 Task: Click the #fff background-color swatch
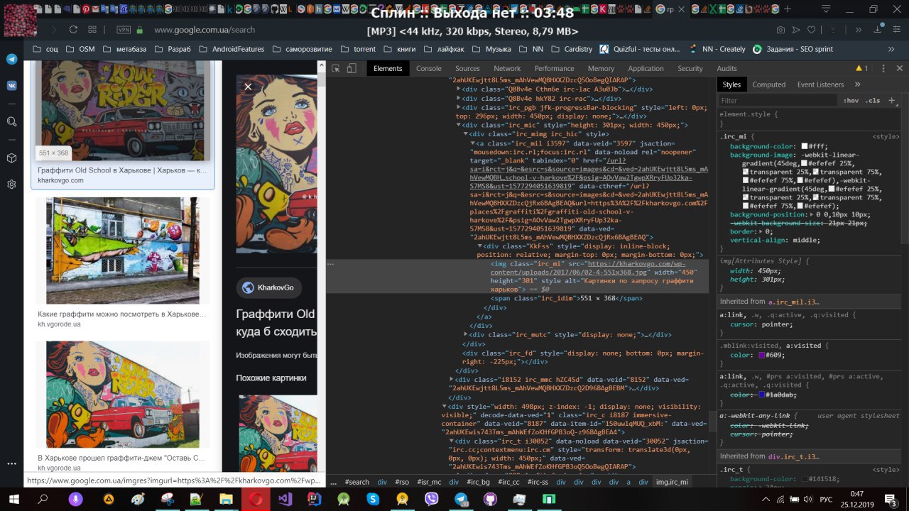click(x=804, y=146)
